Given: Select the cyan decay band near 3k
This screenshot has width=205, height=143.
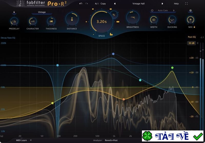Looking at the screenshot, I should 140,80.
